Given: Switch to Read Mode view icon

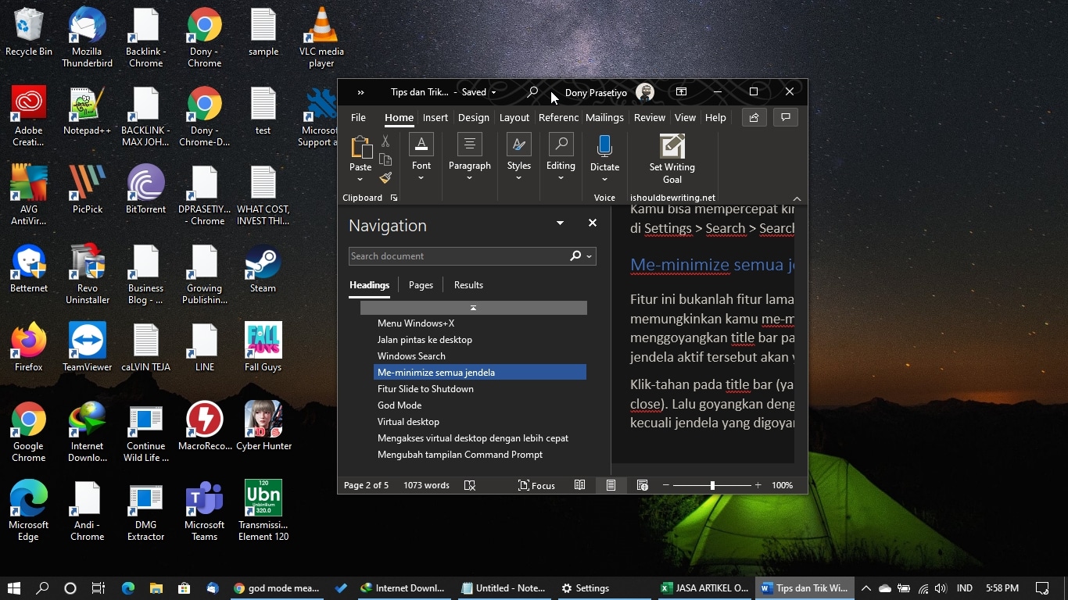Looking at the screenshot, I should (x=579, y=485).
